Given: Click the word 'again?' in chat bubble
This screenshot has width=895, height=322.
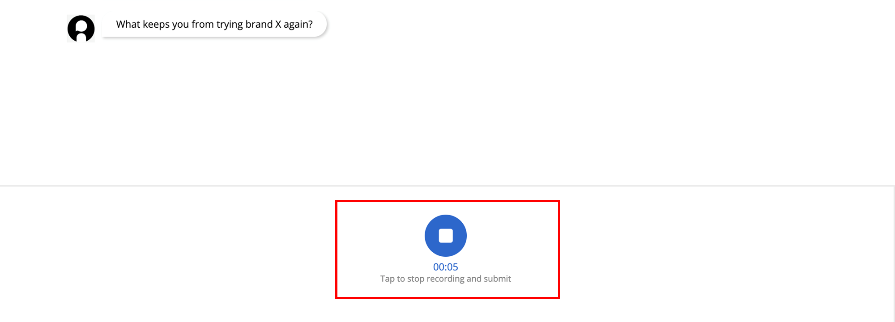Looking at the screenshot, I should point(298,25).
